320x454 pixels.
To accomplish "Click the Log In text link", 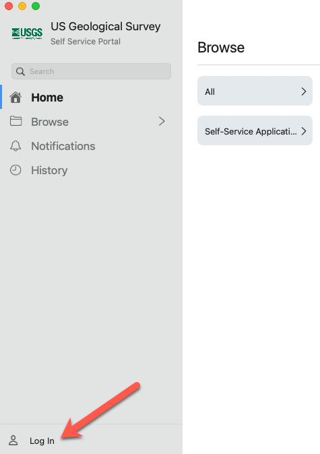I will click(x=42, y=441).
